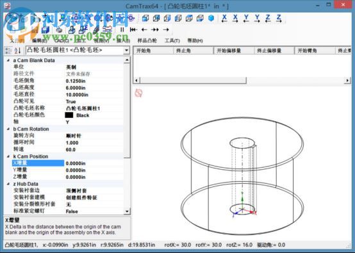Click the property grid scroll up arrow
355x253 pixels.
(x=127, y=60)
